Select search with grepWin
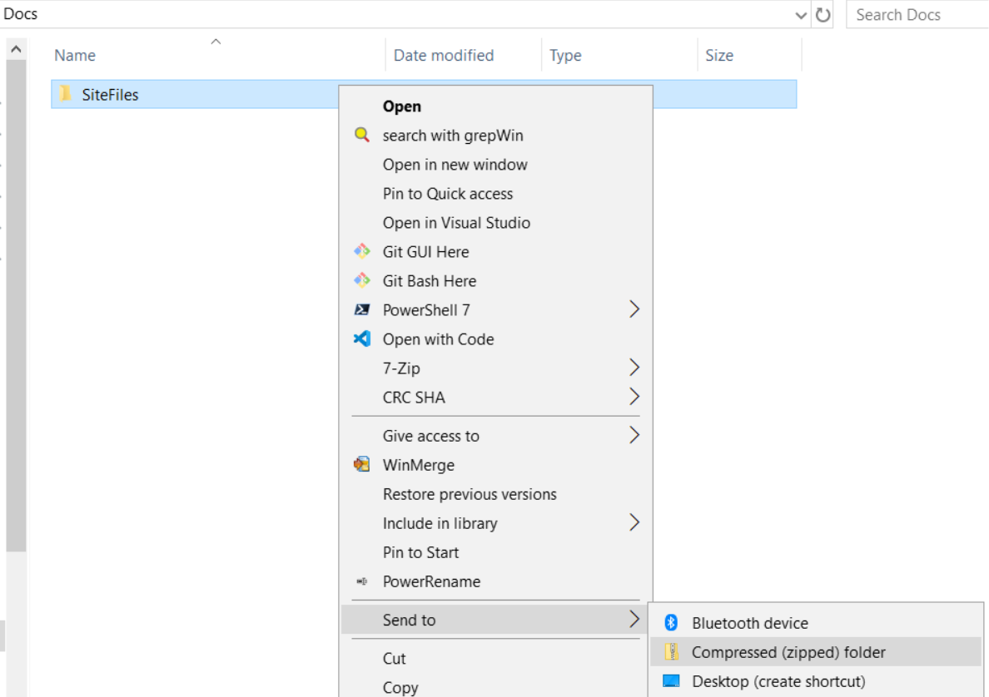This screenshot has height=697, width=989. click(496, 135)
